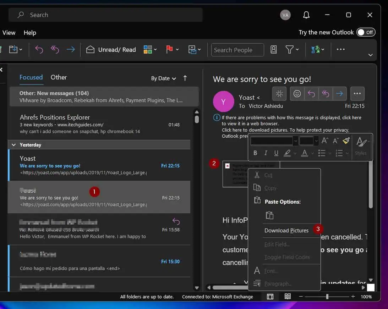The height and width of the screenshot is (309, 388).
Task: Open the bullets list dropdown
Action: click(x=330, y=153)
